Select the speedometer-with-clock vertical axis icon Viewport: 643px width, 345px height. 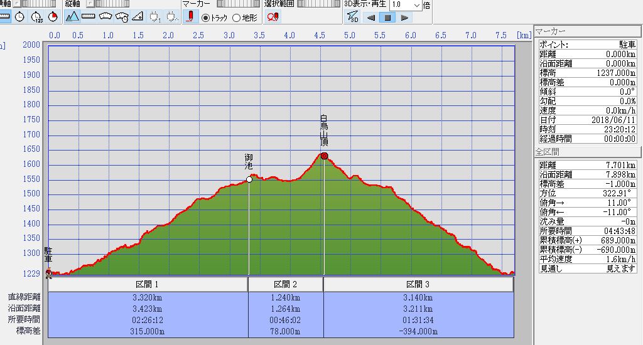point(122,17)
